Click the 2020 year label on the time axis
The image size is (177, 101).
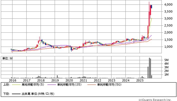tap(69, 80)
